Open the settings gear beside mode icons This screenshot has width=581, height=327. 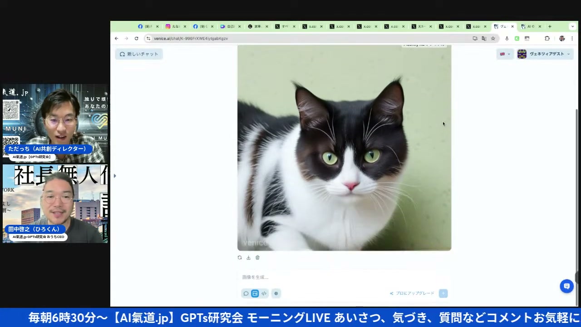point(276,293)
